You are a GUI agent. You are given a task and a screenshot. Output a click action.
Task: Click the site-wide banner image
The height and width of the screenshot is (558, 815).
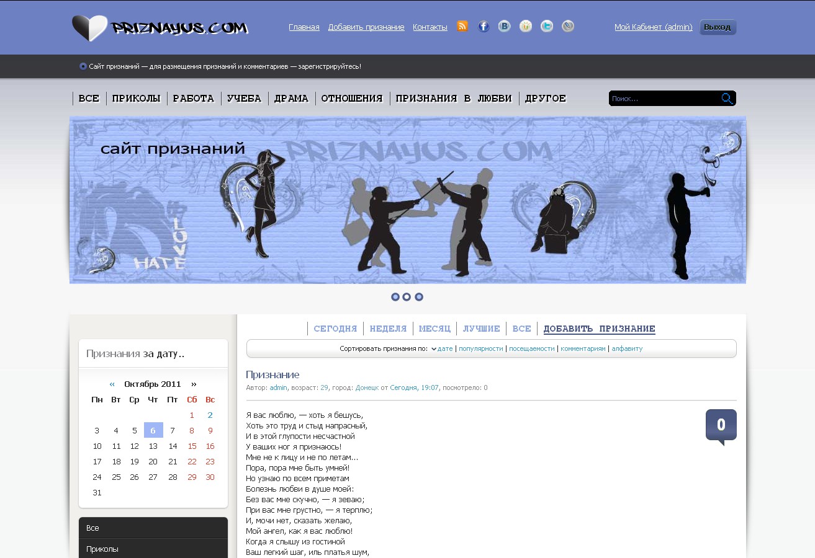pos(408,200)
